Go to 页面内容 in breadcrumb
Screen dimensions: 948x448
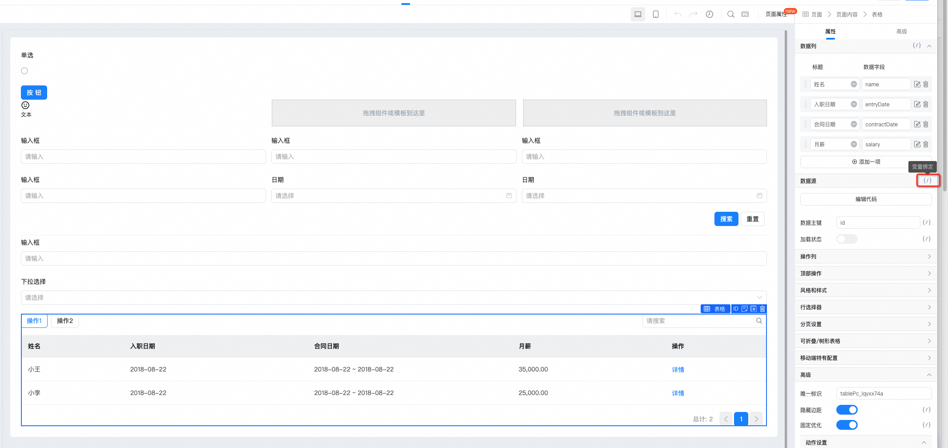(847, 14)
